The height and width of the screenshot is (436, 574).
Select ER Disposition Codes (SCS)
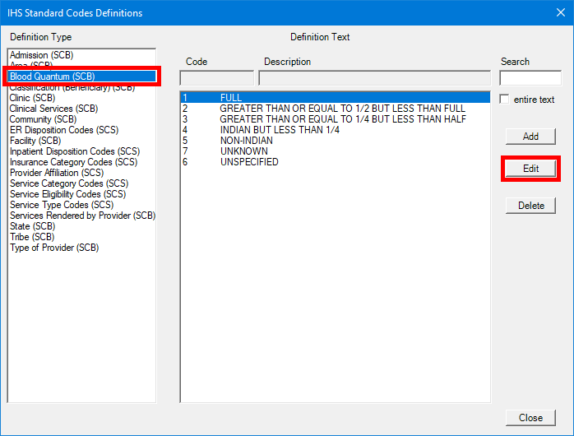click(x=63, y=130)
